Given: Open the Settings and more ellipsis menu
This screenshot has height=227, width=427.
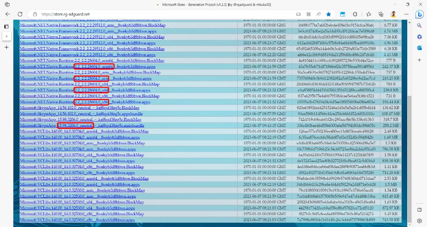Looking at the screenshot, I should click(406, 14).
